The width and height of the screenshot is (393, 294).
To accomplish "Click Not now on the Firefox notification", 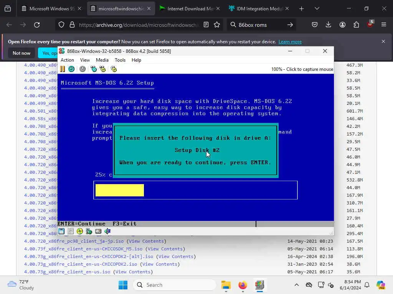I will click(21, 53).
